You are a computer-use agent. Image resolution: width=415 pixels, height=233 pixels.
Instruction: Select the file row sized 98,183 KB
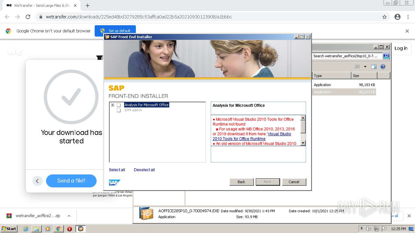[344, 85]
